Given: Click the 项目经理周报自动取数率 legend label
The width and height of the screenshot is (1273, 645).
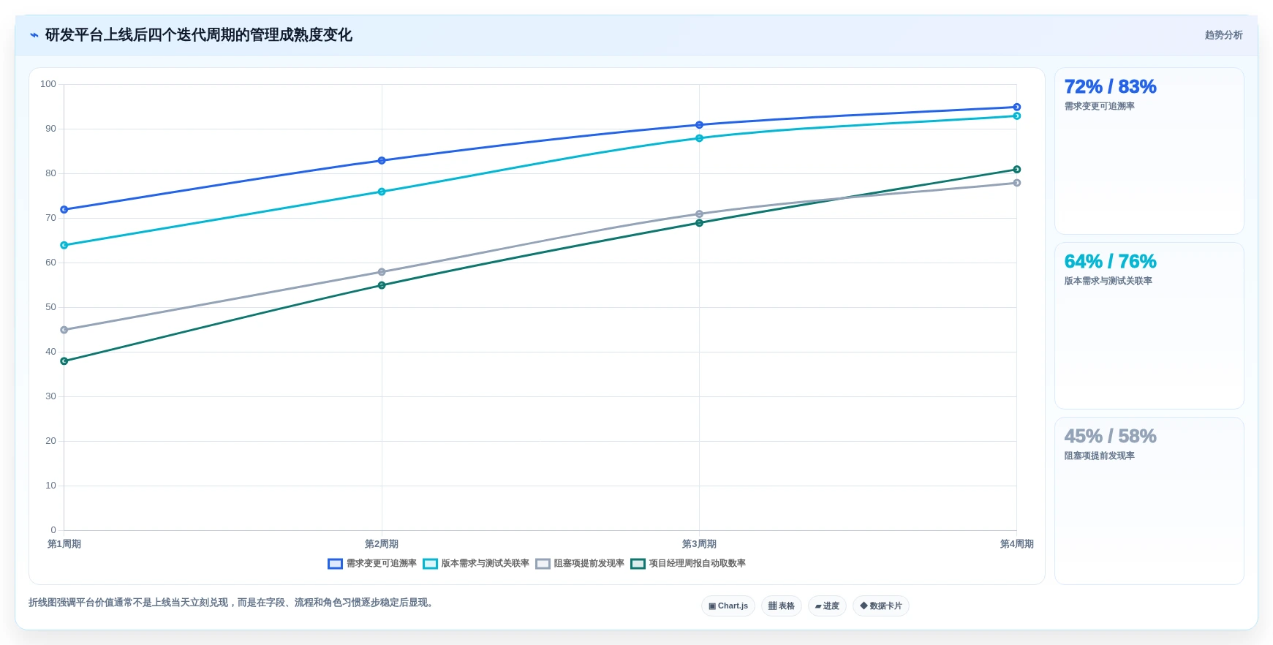Looking at the screenshot, I should pos(698,564).
